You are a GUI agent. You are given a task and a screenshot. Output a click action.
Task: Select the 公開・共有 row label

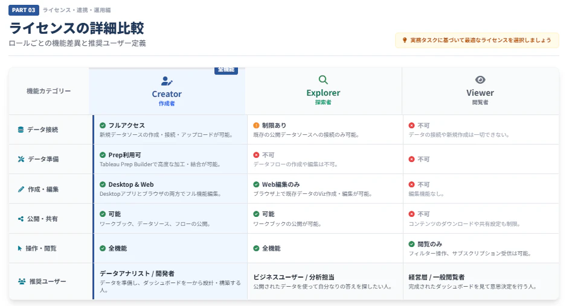[42, 219]
